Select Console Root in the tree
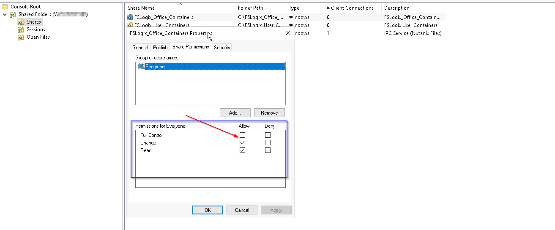Viewport: 555px width, 230px height. (x=26, y=7)
